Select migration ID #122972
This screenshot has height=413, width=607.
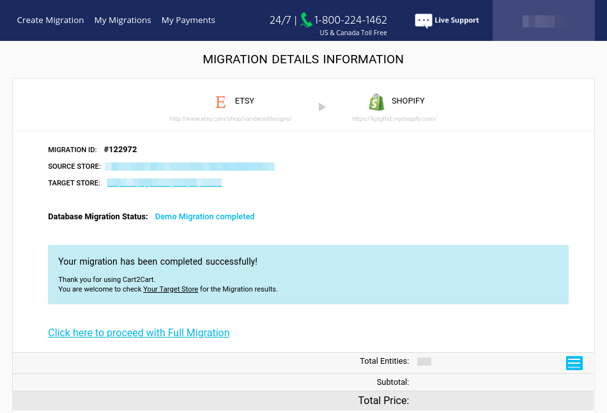[120, 150]
